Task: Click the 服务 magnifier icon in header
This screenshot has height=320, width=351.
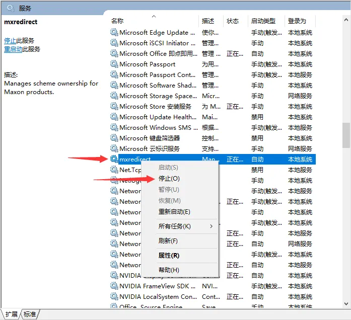Action: [10, 9]
